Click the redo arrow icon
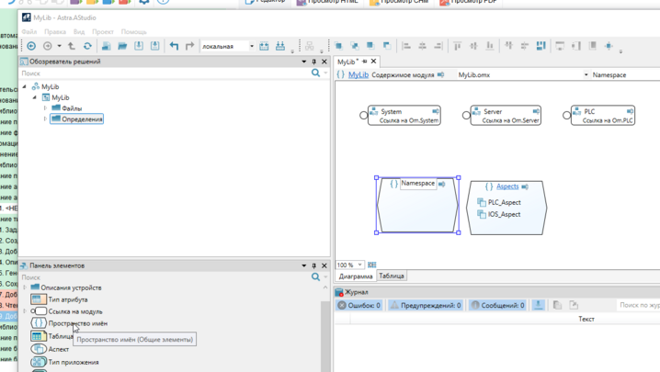The image size is (660, 372). [190, 46]
